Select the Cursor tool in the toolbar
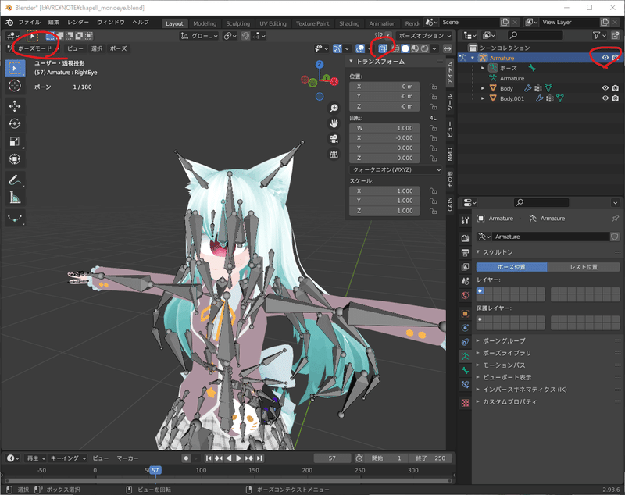 pos(15,86)
